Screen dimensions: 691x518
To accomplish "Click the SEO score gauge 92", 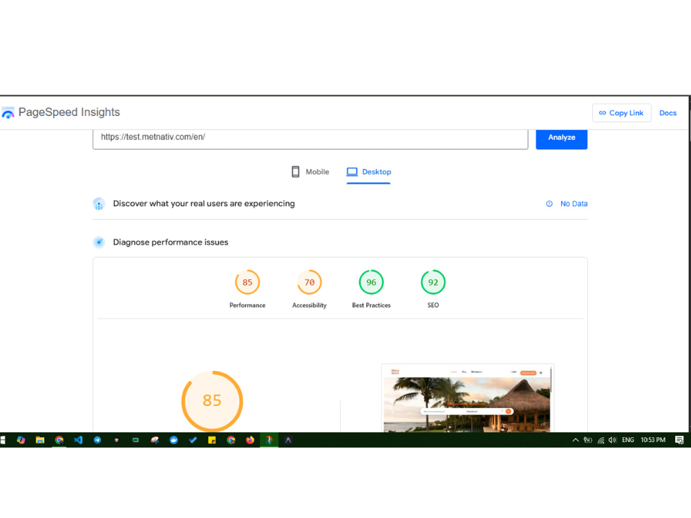I will pos(433,282).
